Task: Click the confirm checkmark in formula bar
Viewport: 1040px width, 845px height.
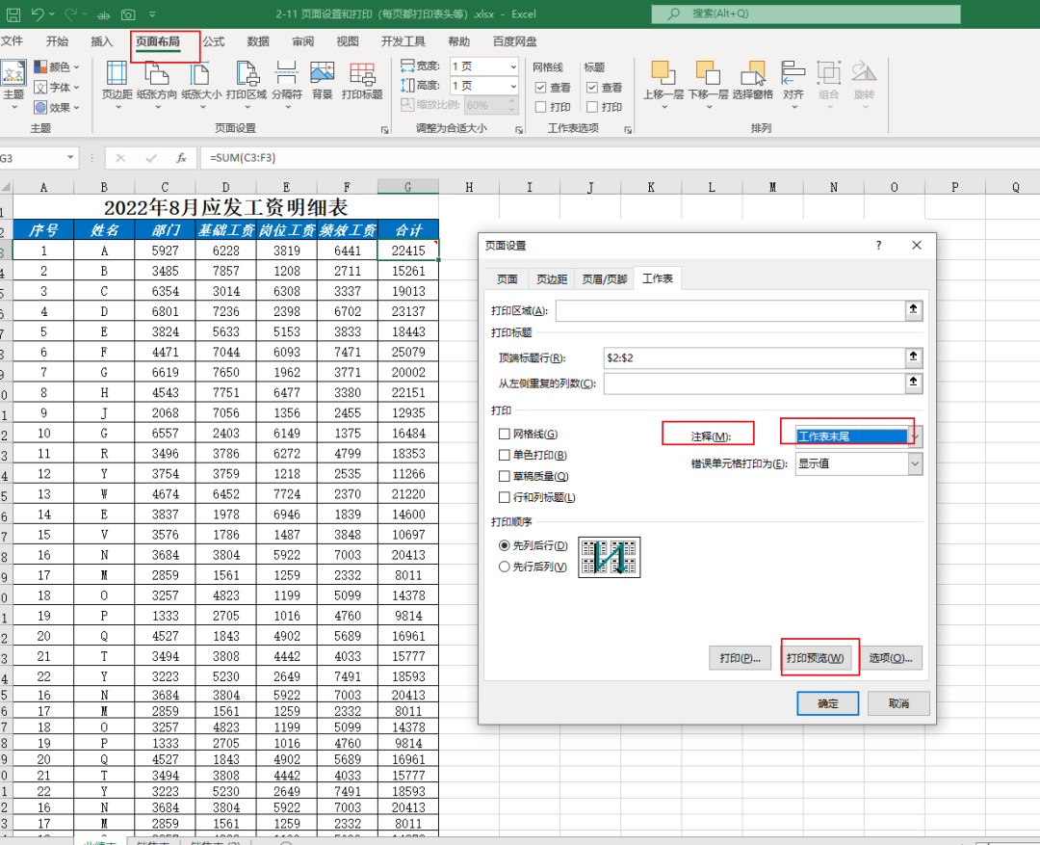Action: pyautogui.click(x=151, y=158)
